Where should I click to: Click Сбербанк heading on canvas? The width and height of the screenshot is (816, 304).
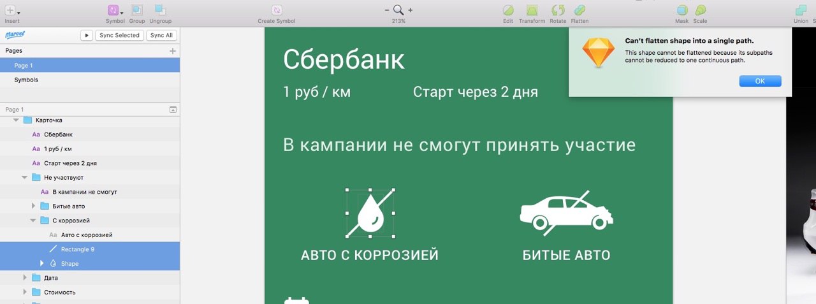(x=344, y=60)
